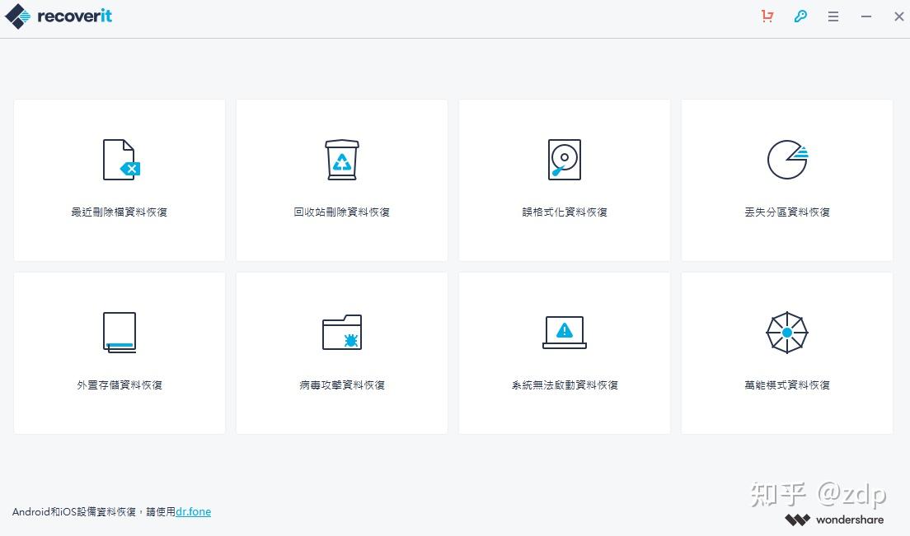This screenshot has width=910, height=536.
Task: Click the Recoverit logo in title bar
Action: click(59, 16)
